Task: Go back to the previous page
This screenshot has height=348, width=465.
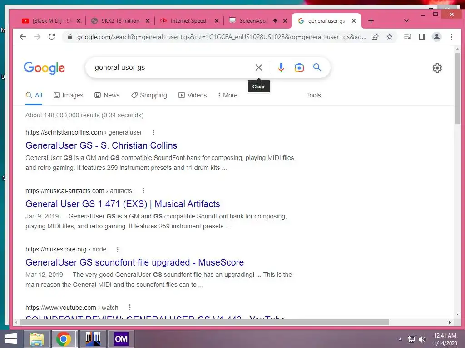Action: 23,37
